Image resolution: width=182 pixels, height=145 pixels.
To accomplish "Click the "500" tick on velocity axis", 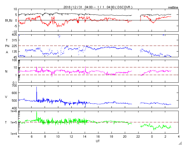I will (x=15, y=101).
